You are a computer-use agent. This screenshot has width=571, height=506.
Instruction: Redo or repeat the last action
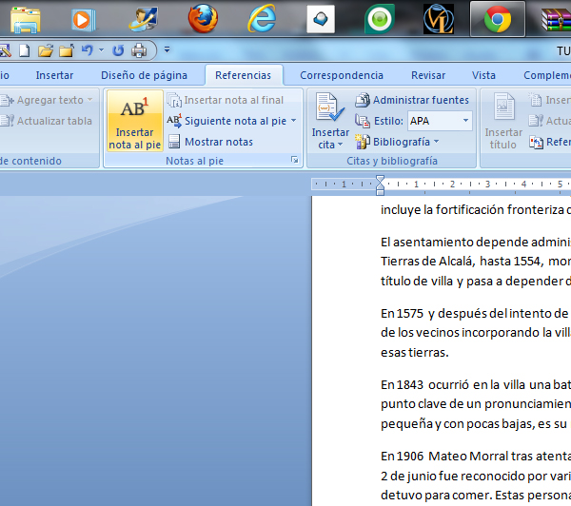coord(118,50)
